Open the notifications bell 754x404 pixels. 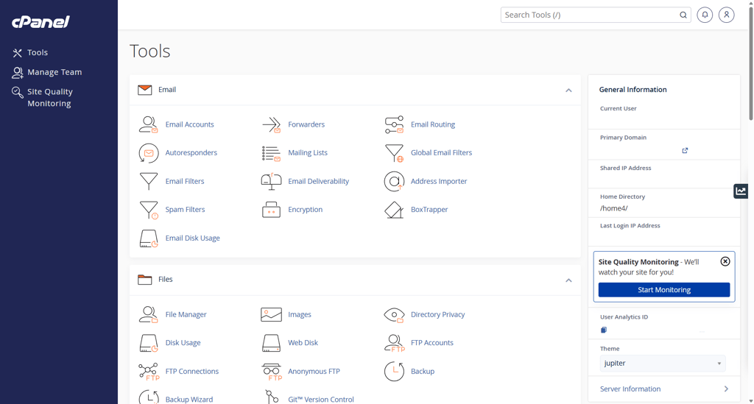point(705,15)
